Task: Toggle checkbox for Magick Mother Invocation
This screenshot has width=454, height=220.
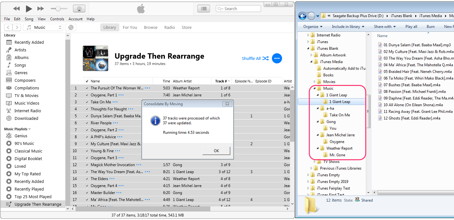Action: point(87,165)
